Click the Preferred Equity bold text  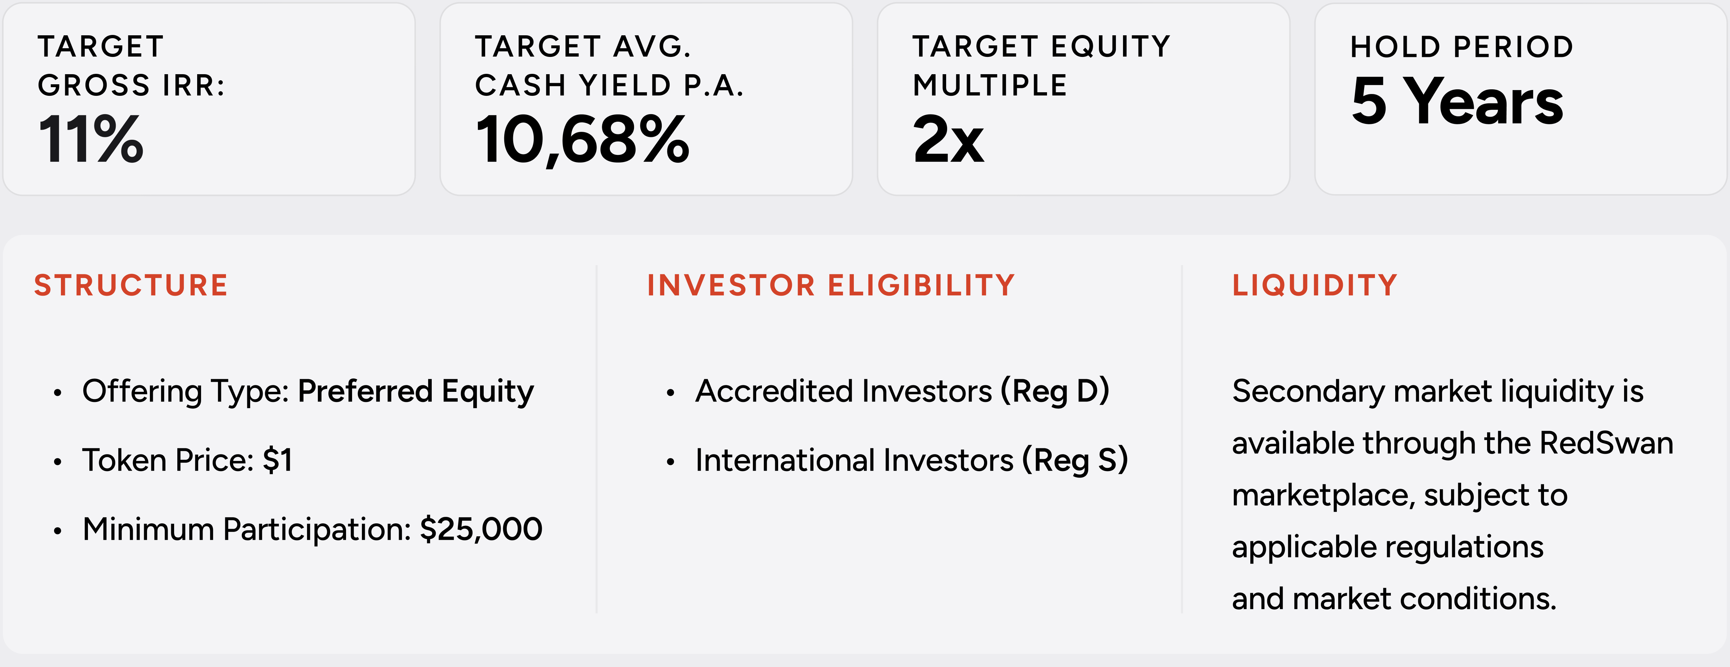click(x=416, y=391)
